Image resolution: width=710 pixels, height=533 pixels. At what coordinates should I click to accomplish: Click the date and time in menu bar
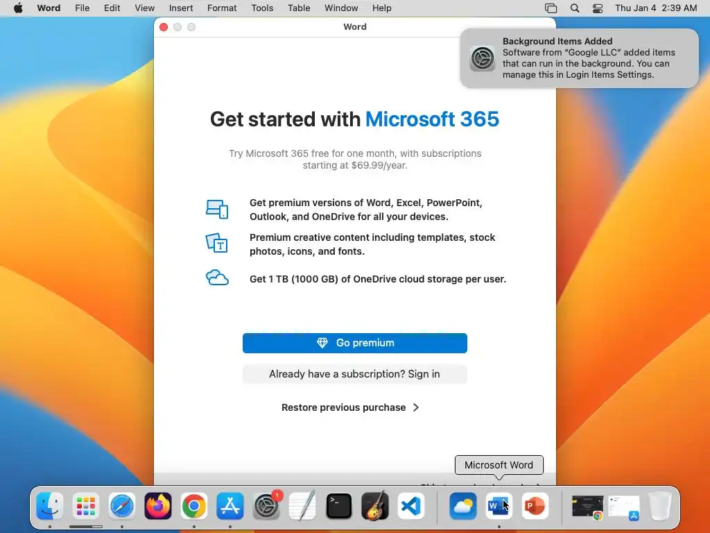(x=656, y=8)
